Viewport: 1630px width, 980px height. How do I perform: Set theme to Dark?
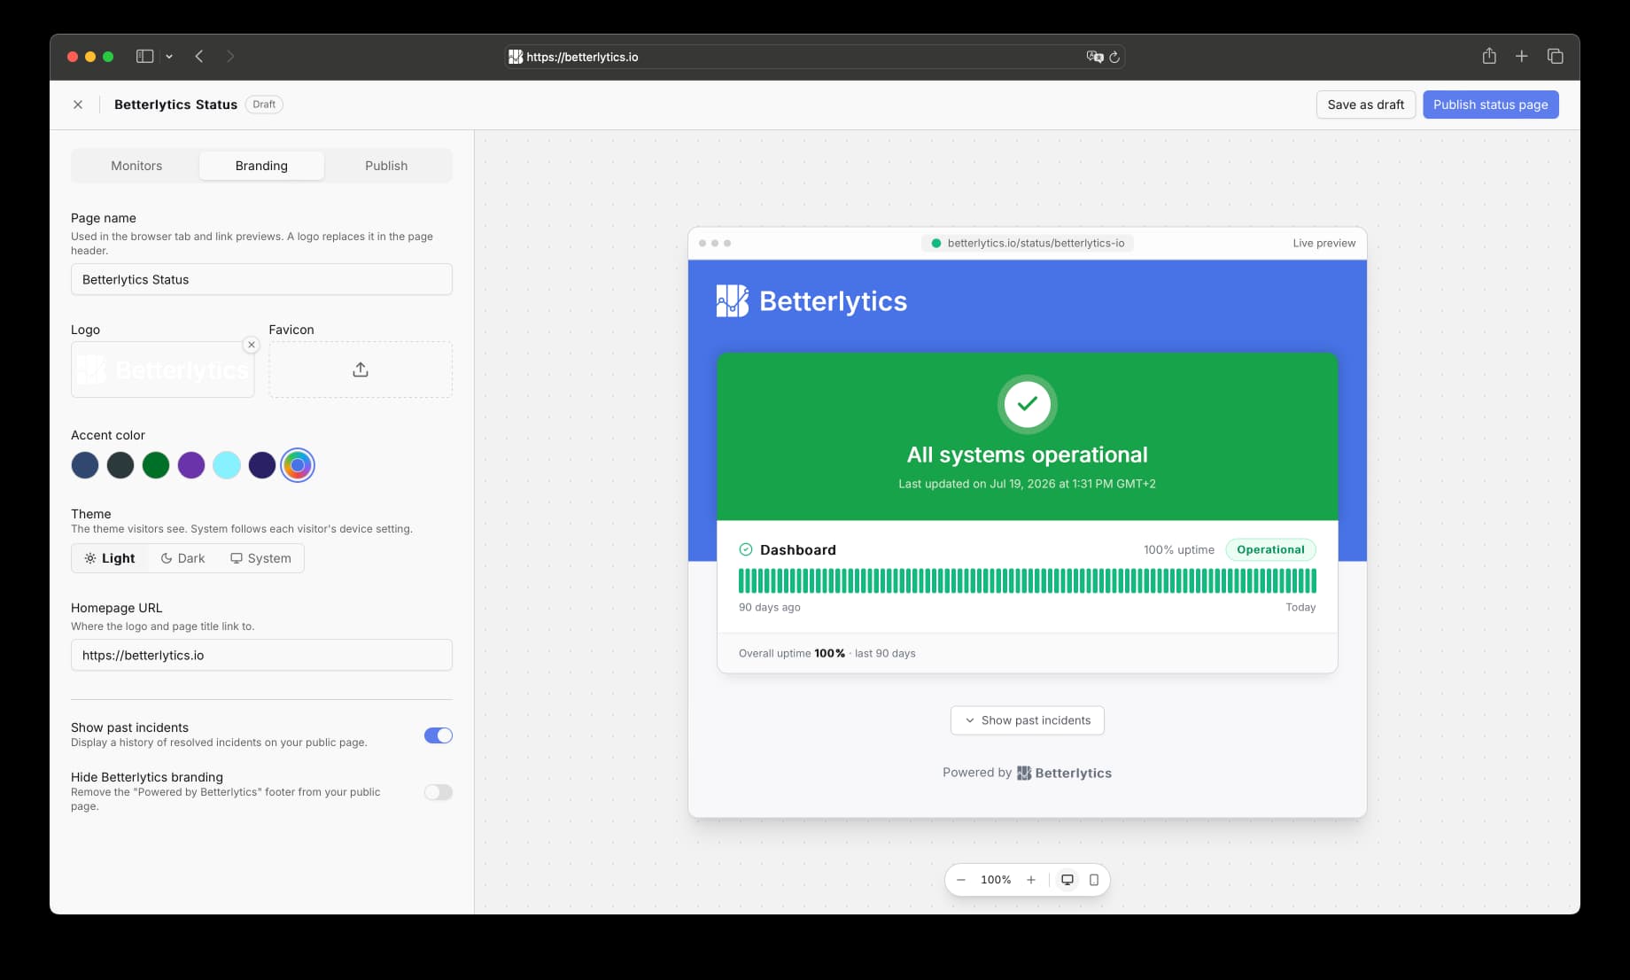click(182, 558)
